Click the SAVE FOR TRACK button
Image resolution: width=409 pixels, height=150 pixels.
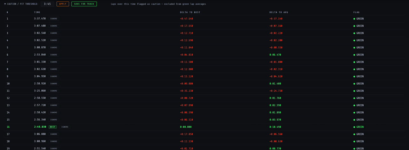[84, 4]
